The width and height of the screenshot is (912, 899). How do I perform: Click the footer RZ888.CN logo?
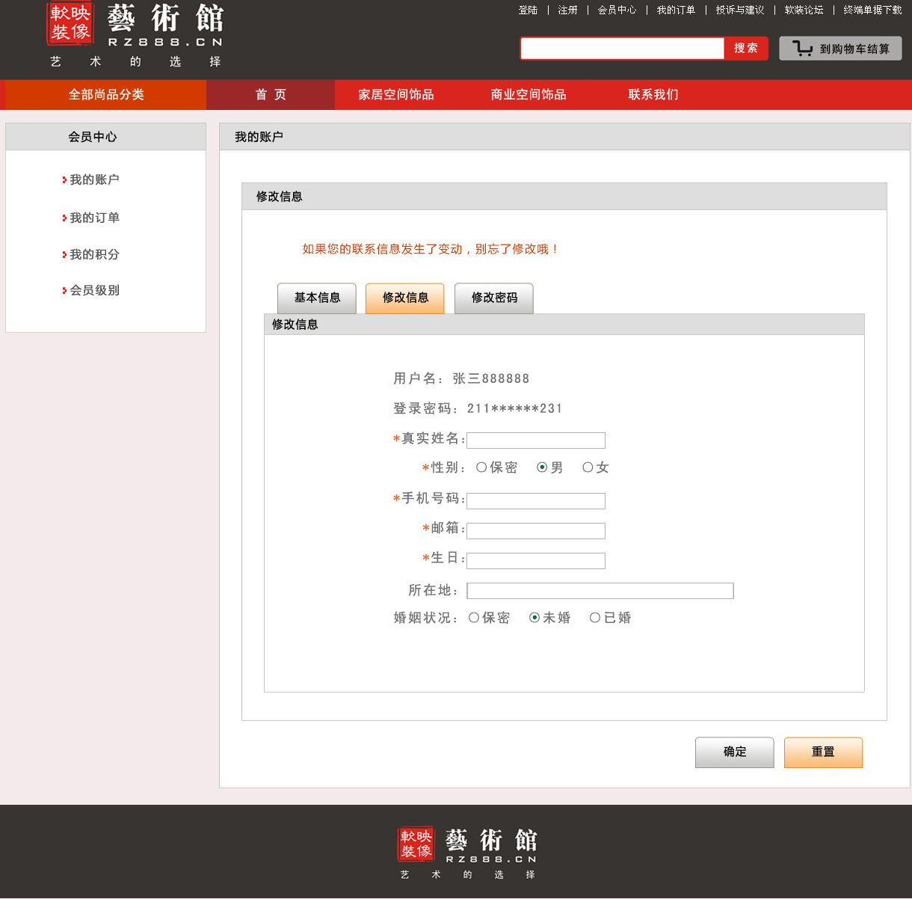coord(467,852)
